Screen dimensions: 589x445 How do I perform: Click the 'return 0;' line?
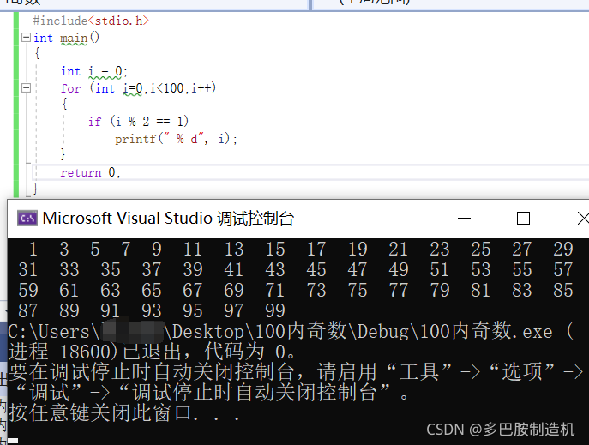(x=90, y=172)
